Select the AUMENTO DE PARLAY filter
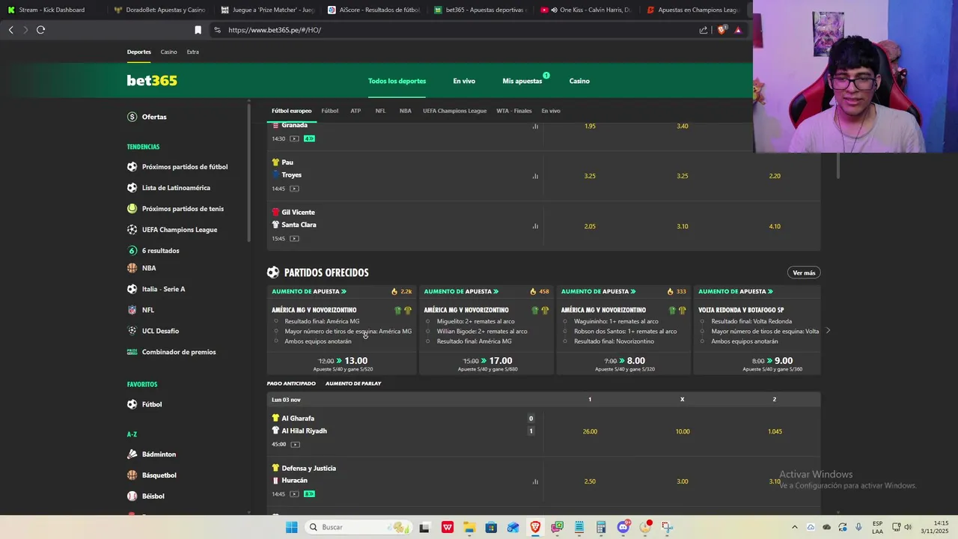958x539 pixels. click(x=353, y=383)
